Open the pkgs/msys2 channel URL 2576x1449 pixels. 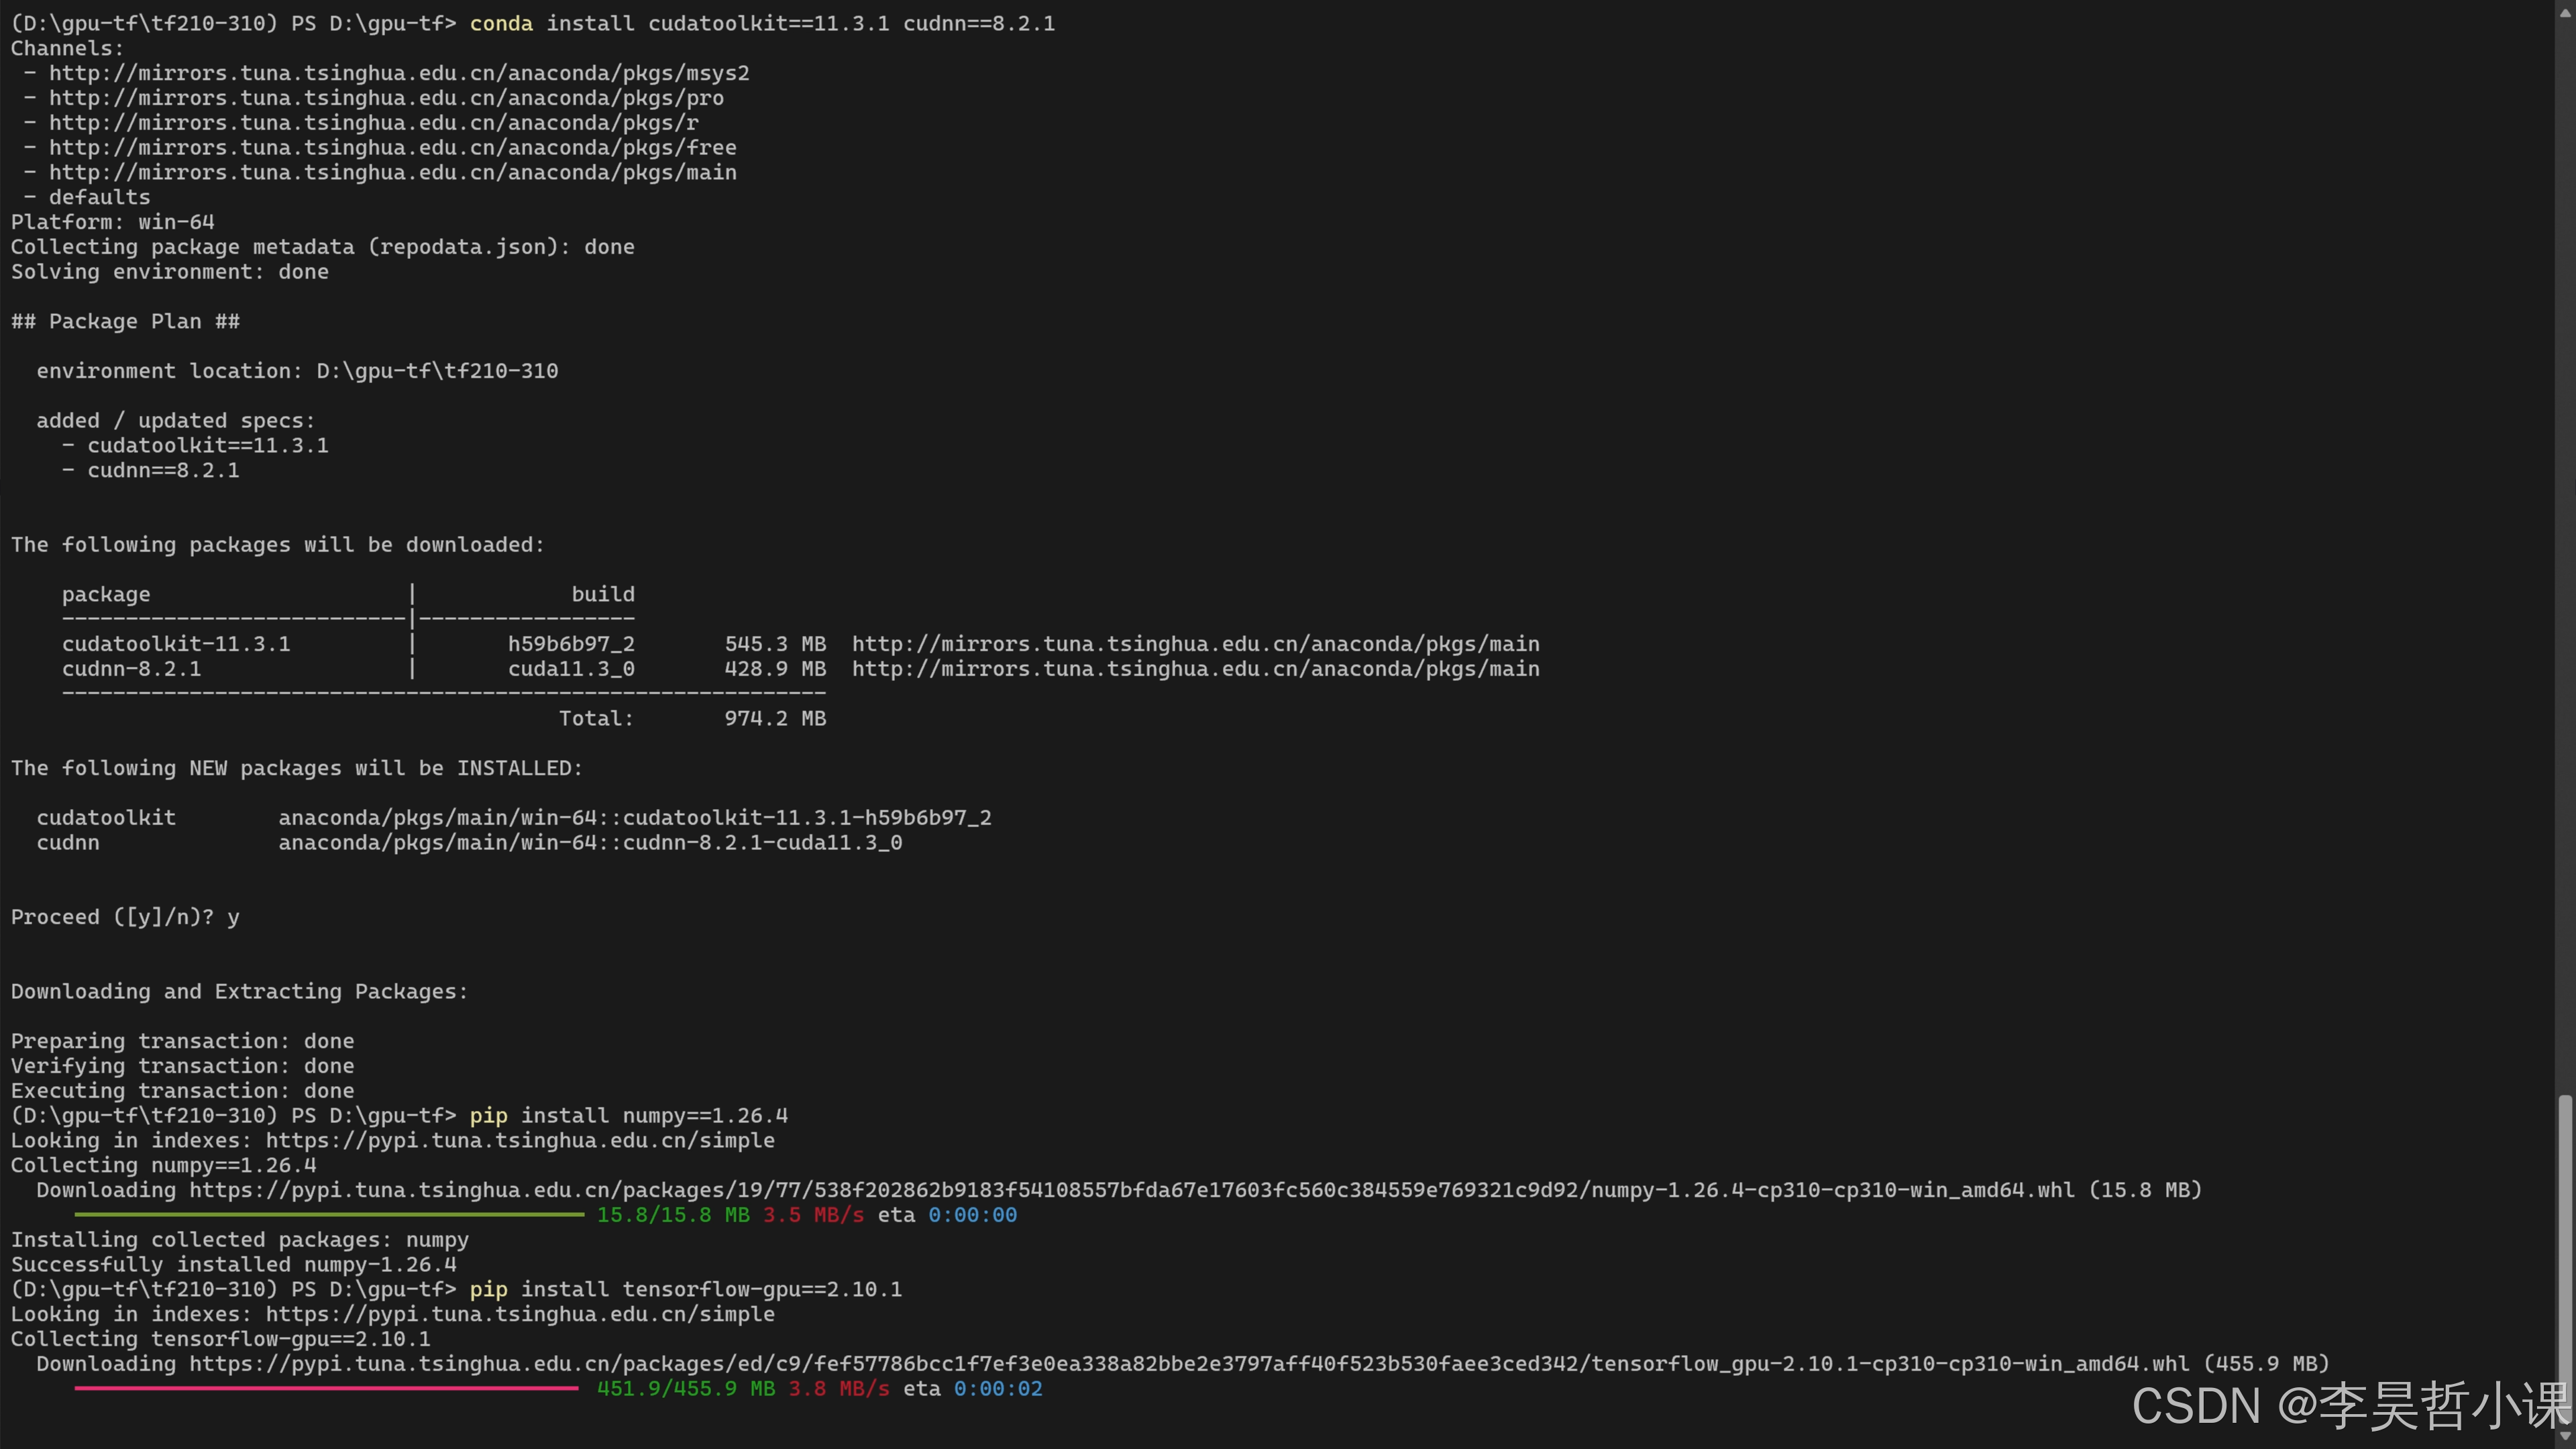[x=398, y=73]
